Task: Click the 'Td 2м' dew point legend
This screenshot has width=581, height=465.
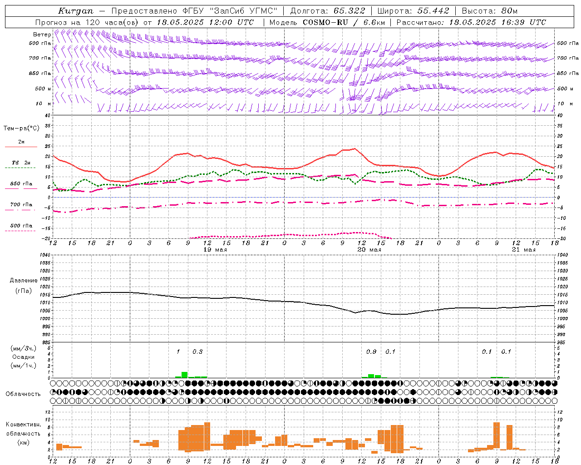Action: coord(21,163)
